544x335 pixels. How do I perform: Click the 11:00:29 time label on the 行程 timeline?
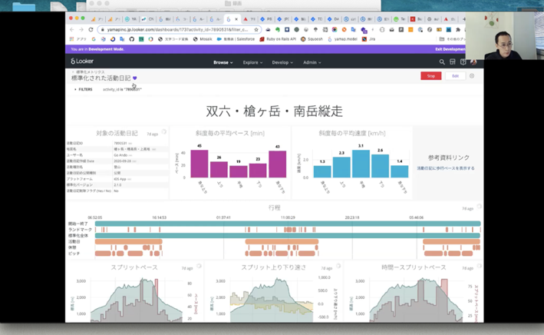point(288,217)
